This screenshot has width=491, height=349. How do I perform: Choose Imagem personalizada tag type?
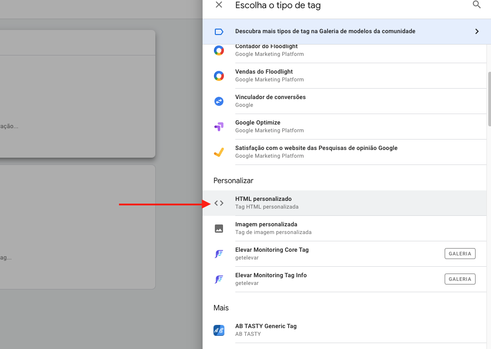344,229
